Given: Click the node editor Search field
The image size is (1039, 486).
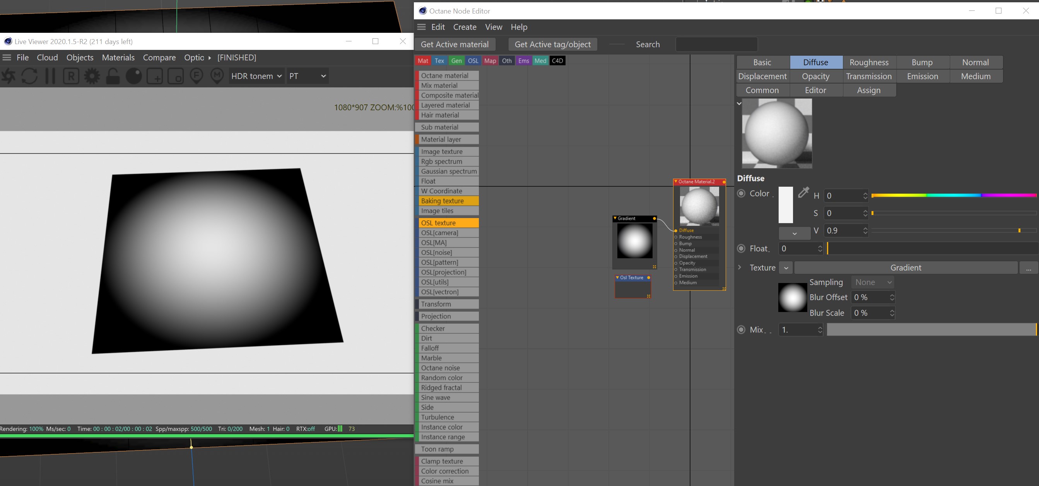Looking at the screenshot, I should 716,44.
